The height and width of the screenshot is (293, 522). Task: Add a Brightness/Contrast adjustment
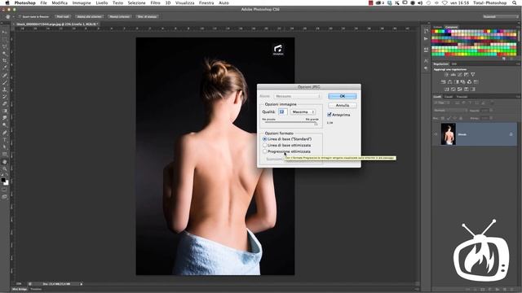point(446,74)
